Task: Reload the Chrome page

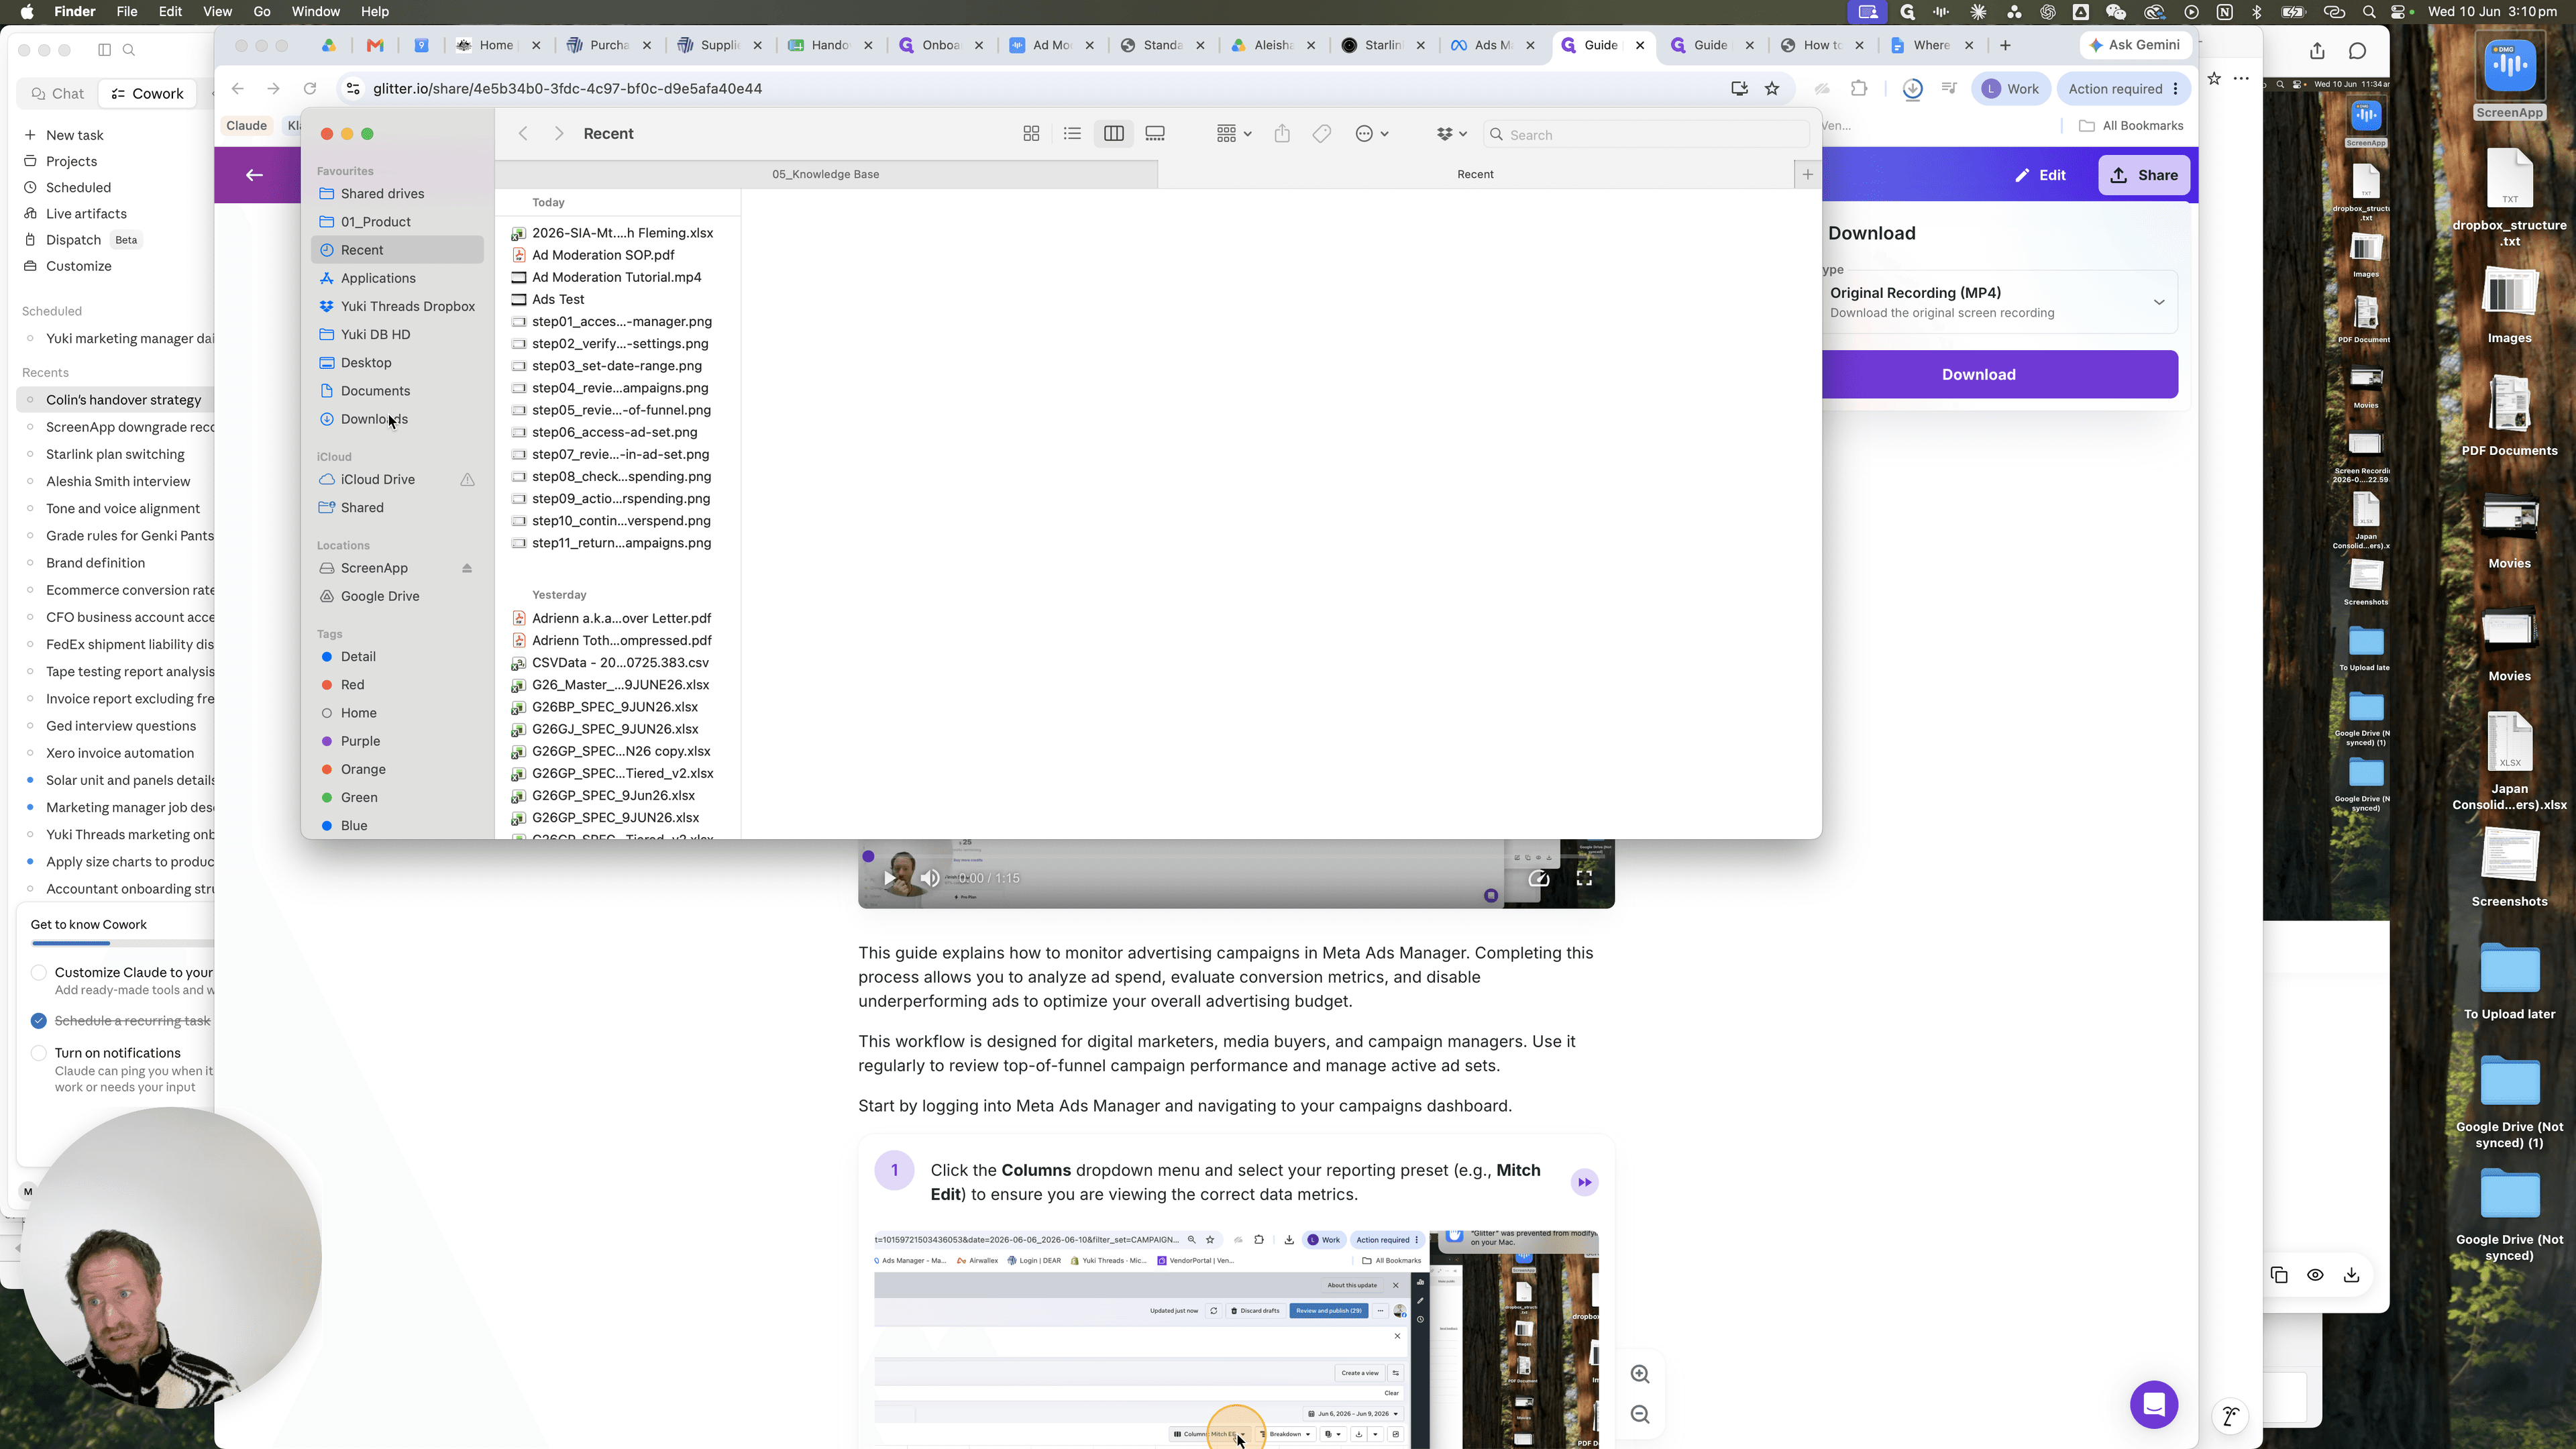Action: pos(310,89)
